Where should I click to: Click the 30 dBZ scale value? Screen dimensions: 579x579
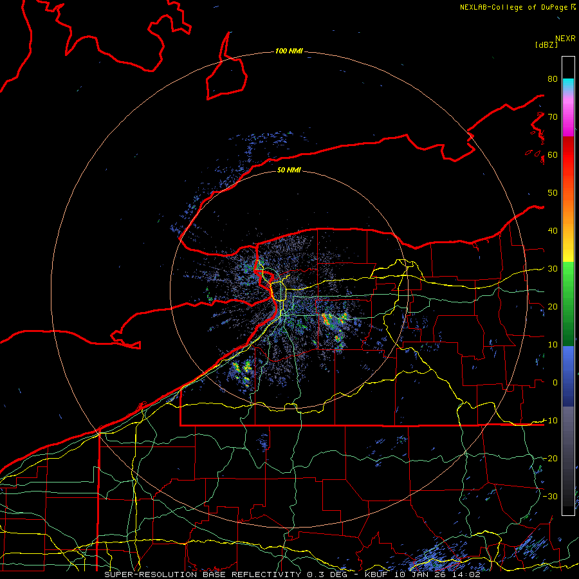pos(553,268)
